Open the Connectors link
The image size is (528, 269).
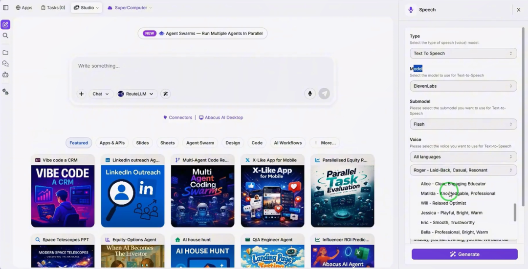(x=177, y=117)
